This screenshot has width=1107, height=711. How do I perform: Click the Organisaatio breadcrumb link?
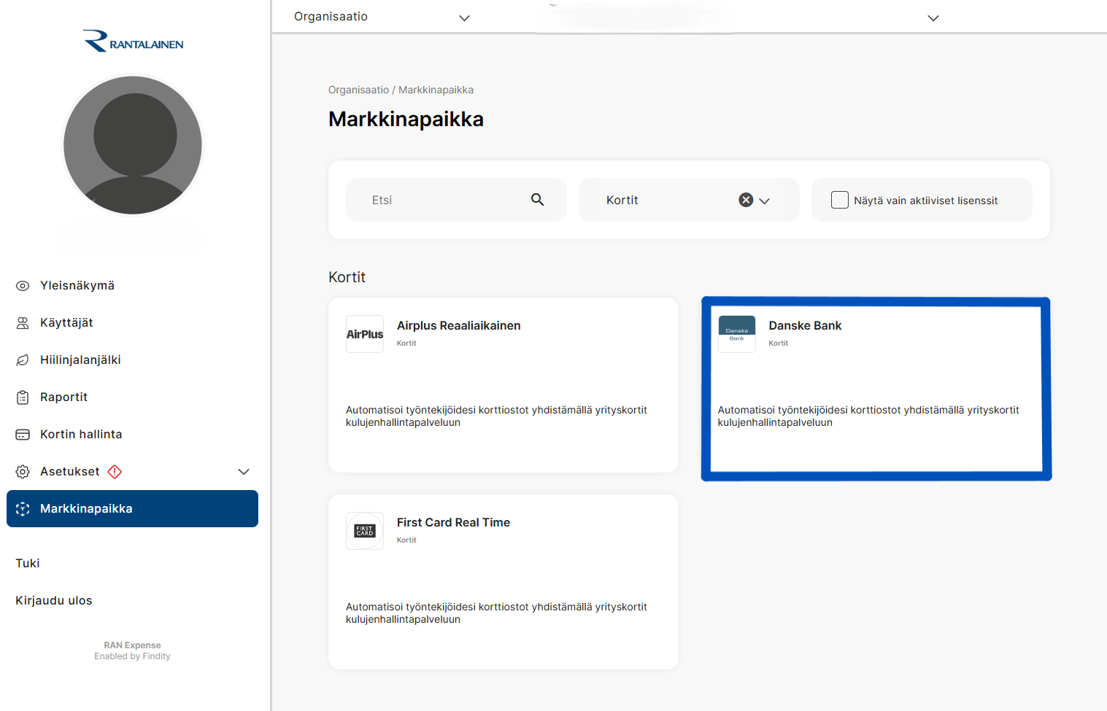pos(358,90)
